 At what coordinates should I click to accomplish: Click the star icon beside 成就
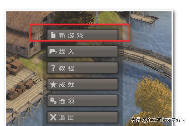pyautogui.click(x=53, y=84)
